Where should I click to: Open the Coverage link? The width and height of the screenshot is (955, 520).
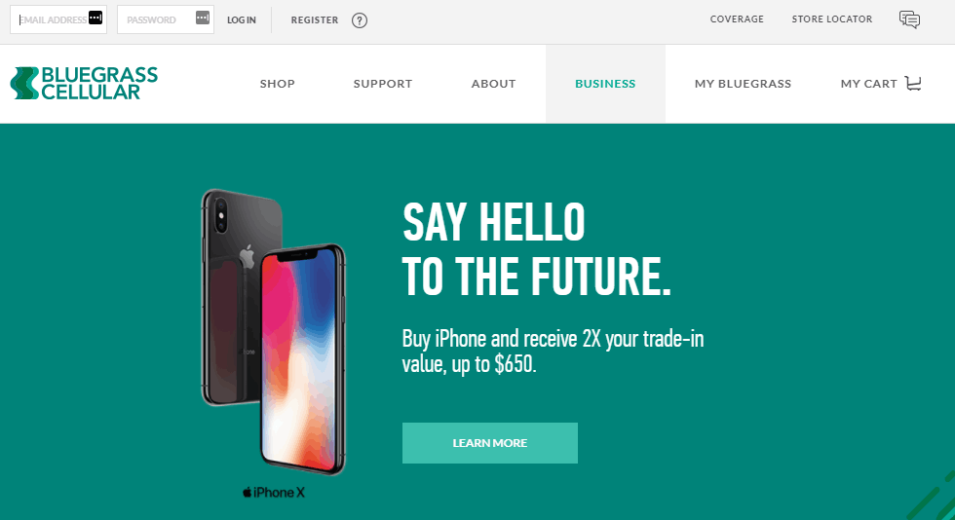click(737, 19)
